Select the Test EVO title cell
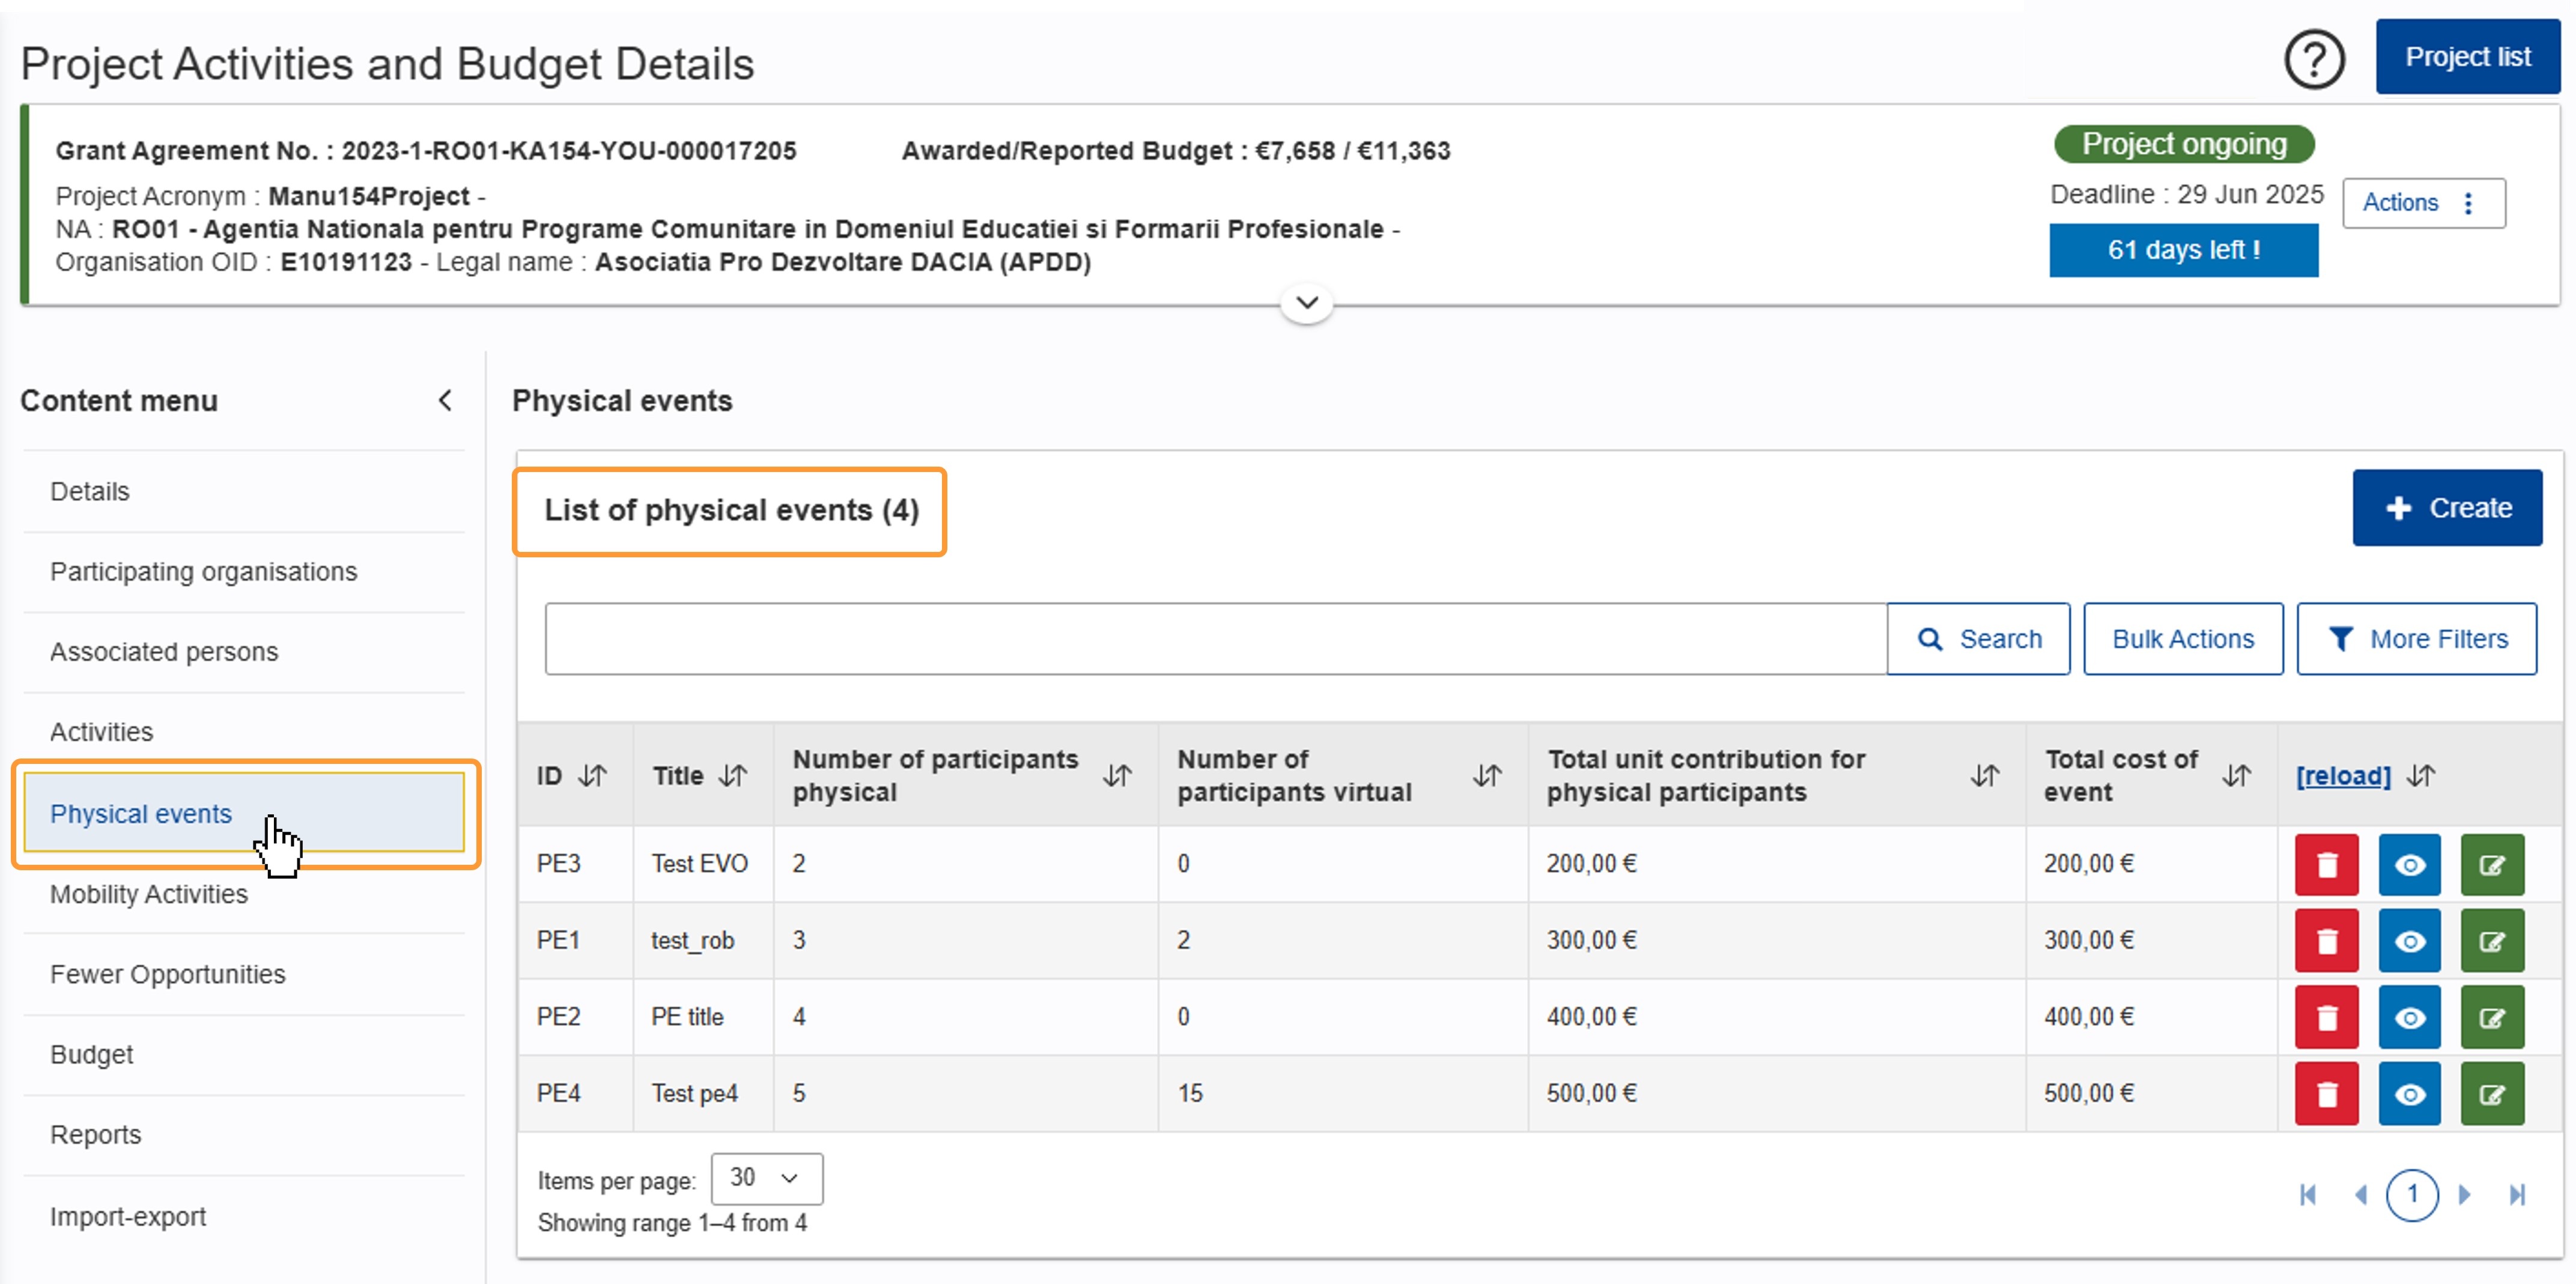Image resolution: width=2576 pixels, height=1284 pixels. [x=702, y=864]
